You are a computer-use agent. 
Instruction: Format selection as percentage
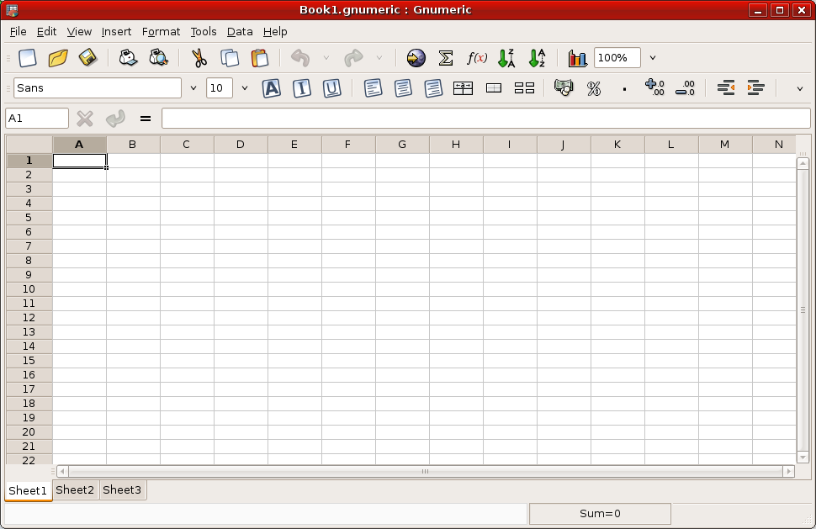coord(594,88)
